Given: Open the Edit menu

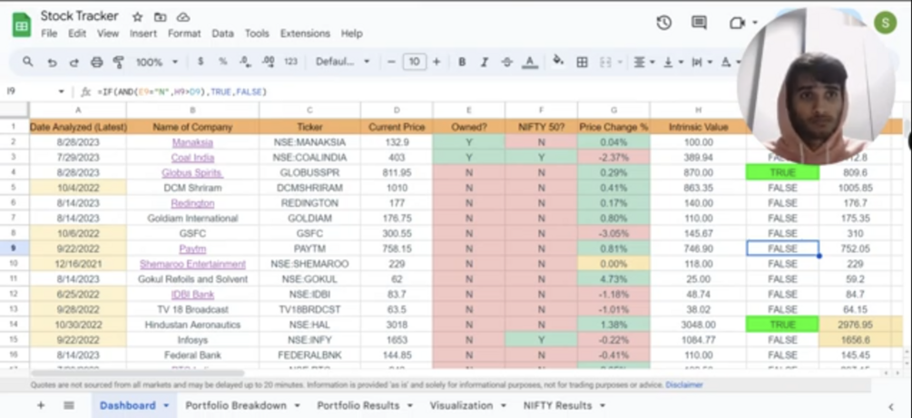Looking at the screenshot, I should coord(77,34).
